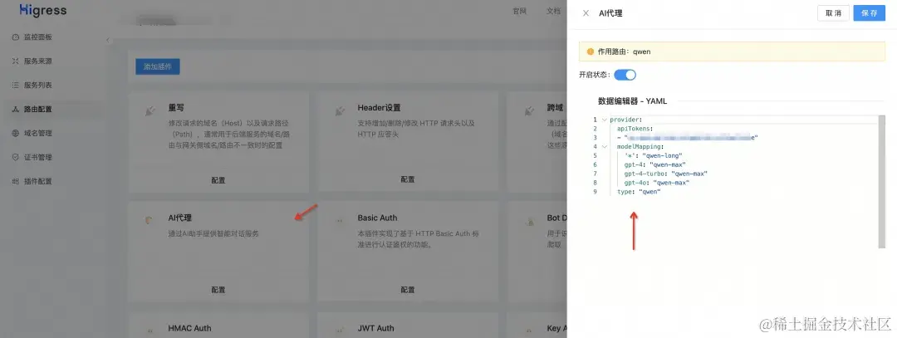Click the 添加插件 button

coord(158,67)
